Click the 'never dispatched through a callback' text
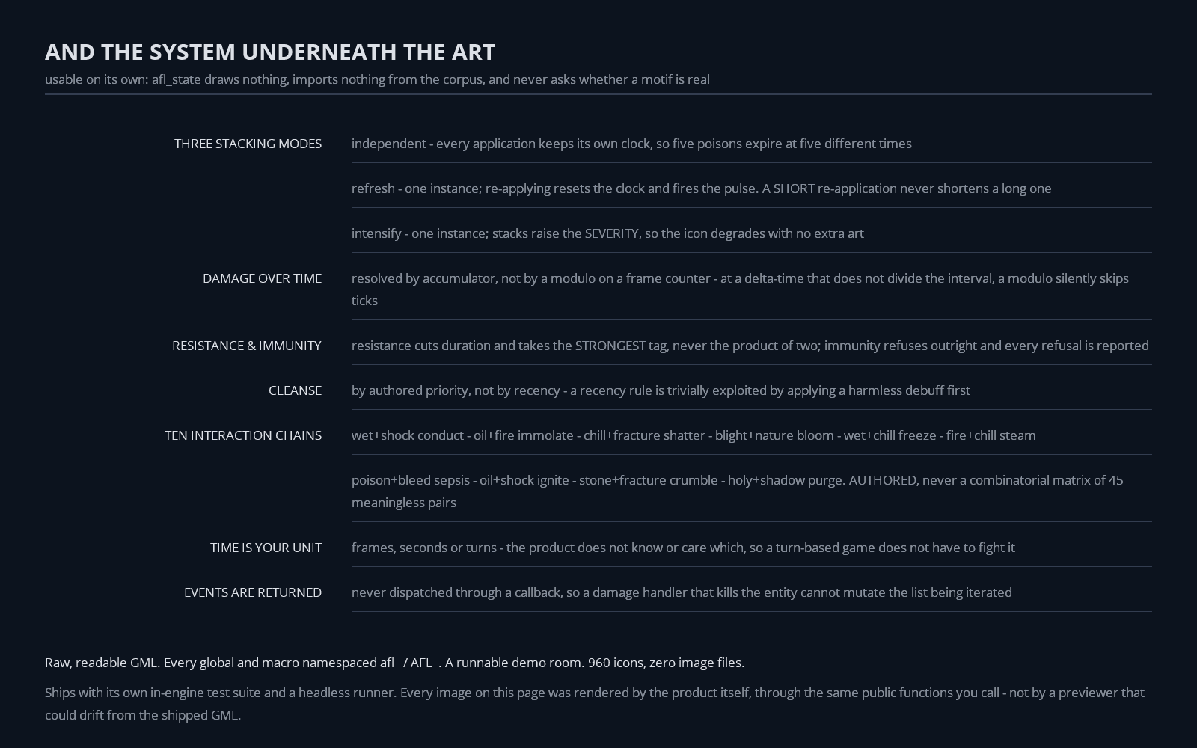Screen dimensions: 1197x748 pos(682,592)
